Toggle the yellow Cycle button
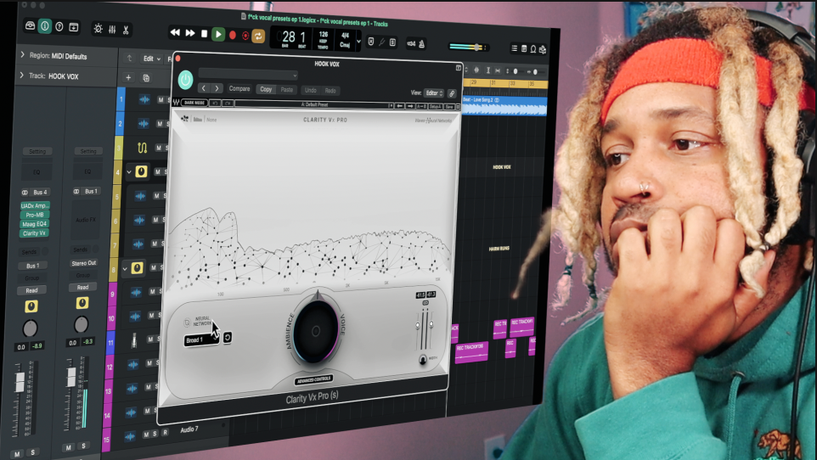Viewport: 817px width, 460px height. 258,36
